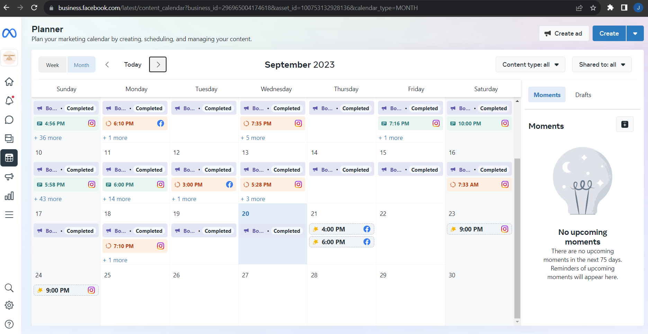Go to next month arrow

[x=158, y=65]
